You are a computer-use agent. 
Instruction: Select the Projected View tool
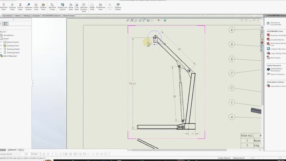(3, 7)
